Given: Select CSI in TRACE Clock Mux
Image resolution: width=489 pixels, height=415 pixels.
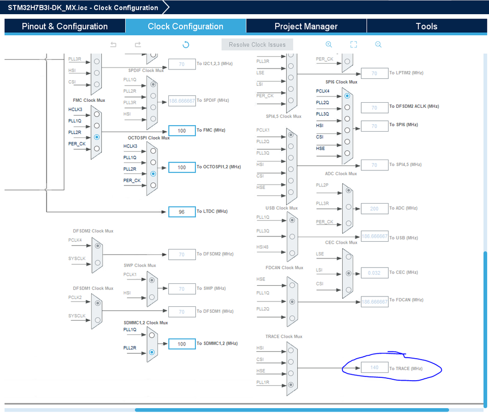Looking at the screenshot, I should [291, 362].
